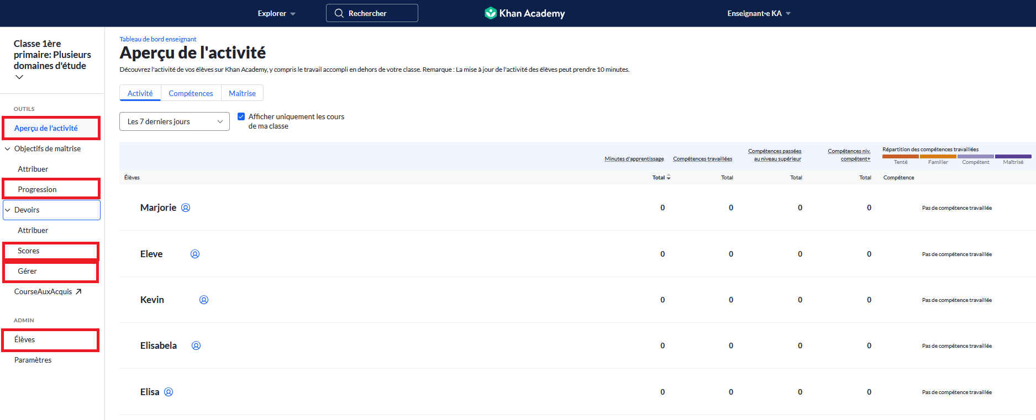Open Paramètres in the Admin section
The image size is (1036, 420).
pos(33,360)
